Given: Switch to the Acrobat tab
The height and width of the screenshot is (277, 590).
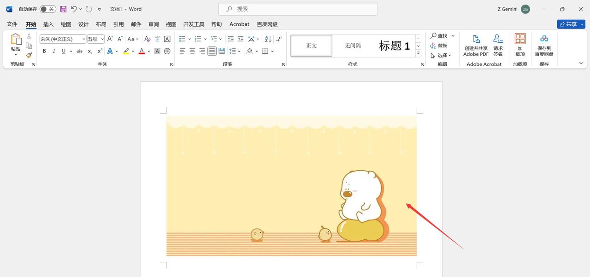Looking at the screenshot, I should [x=239, y=24].
